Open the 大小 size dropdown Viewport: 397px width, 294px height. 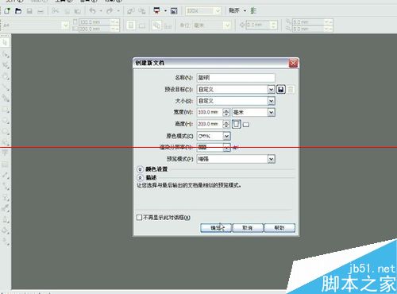coord(271,101)
